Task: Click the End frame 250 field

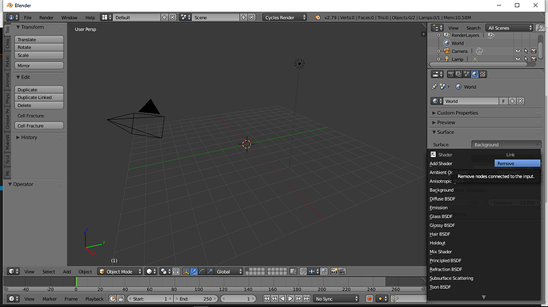Action: tap(196, 298)
